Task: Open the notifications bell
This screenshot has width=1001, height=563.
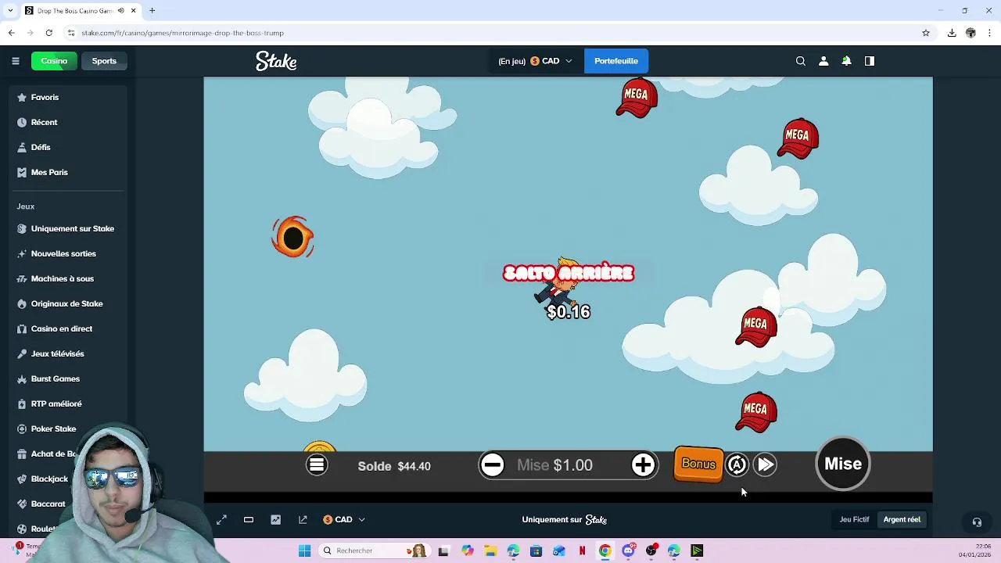Action: tap(846, 61)
